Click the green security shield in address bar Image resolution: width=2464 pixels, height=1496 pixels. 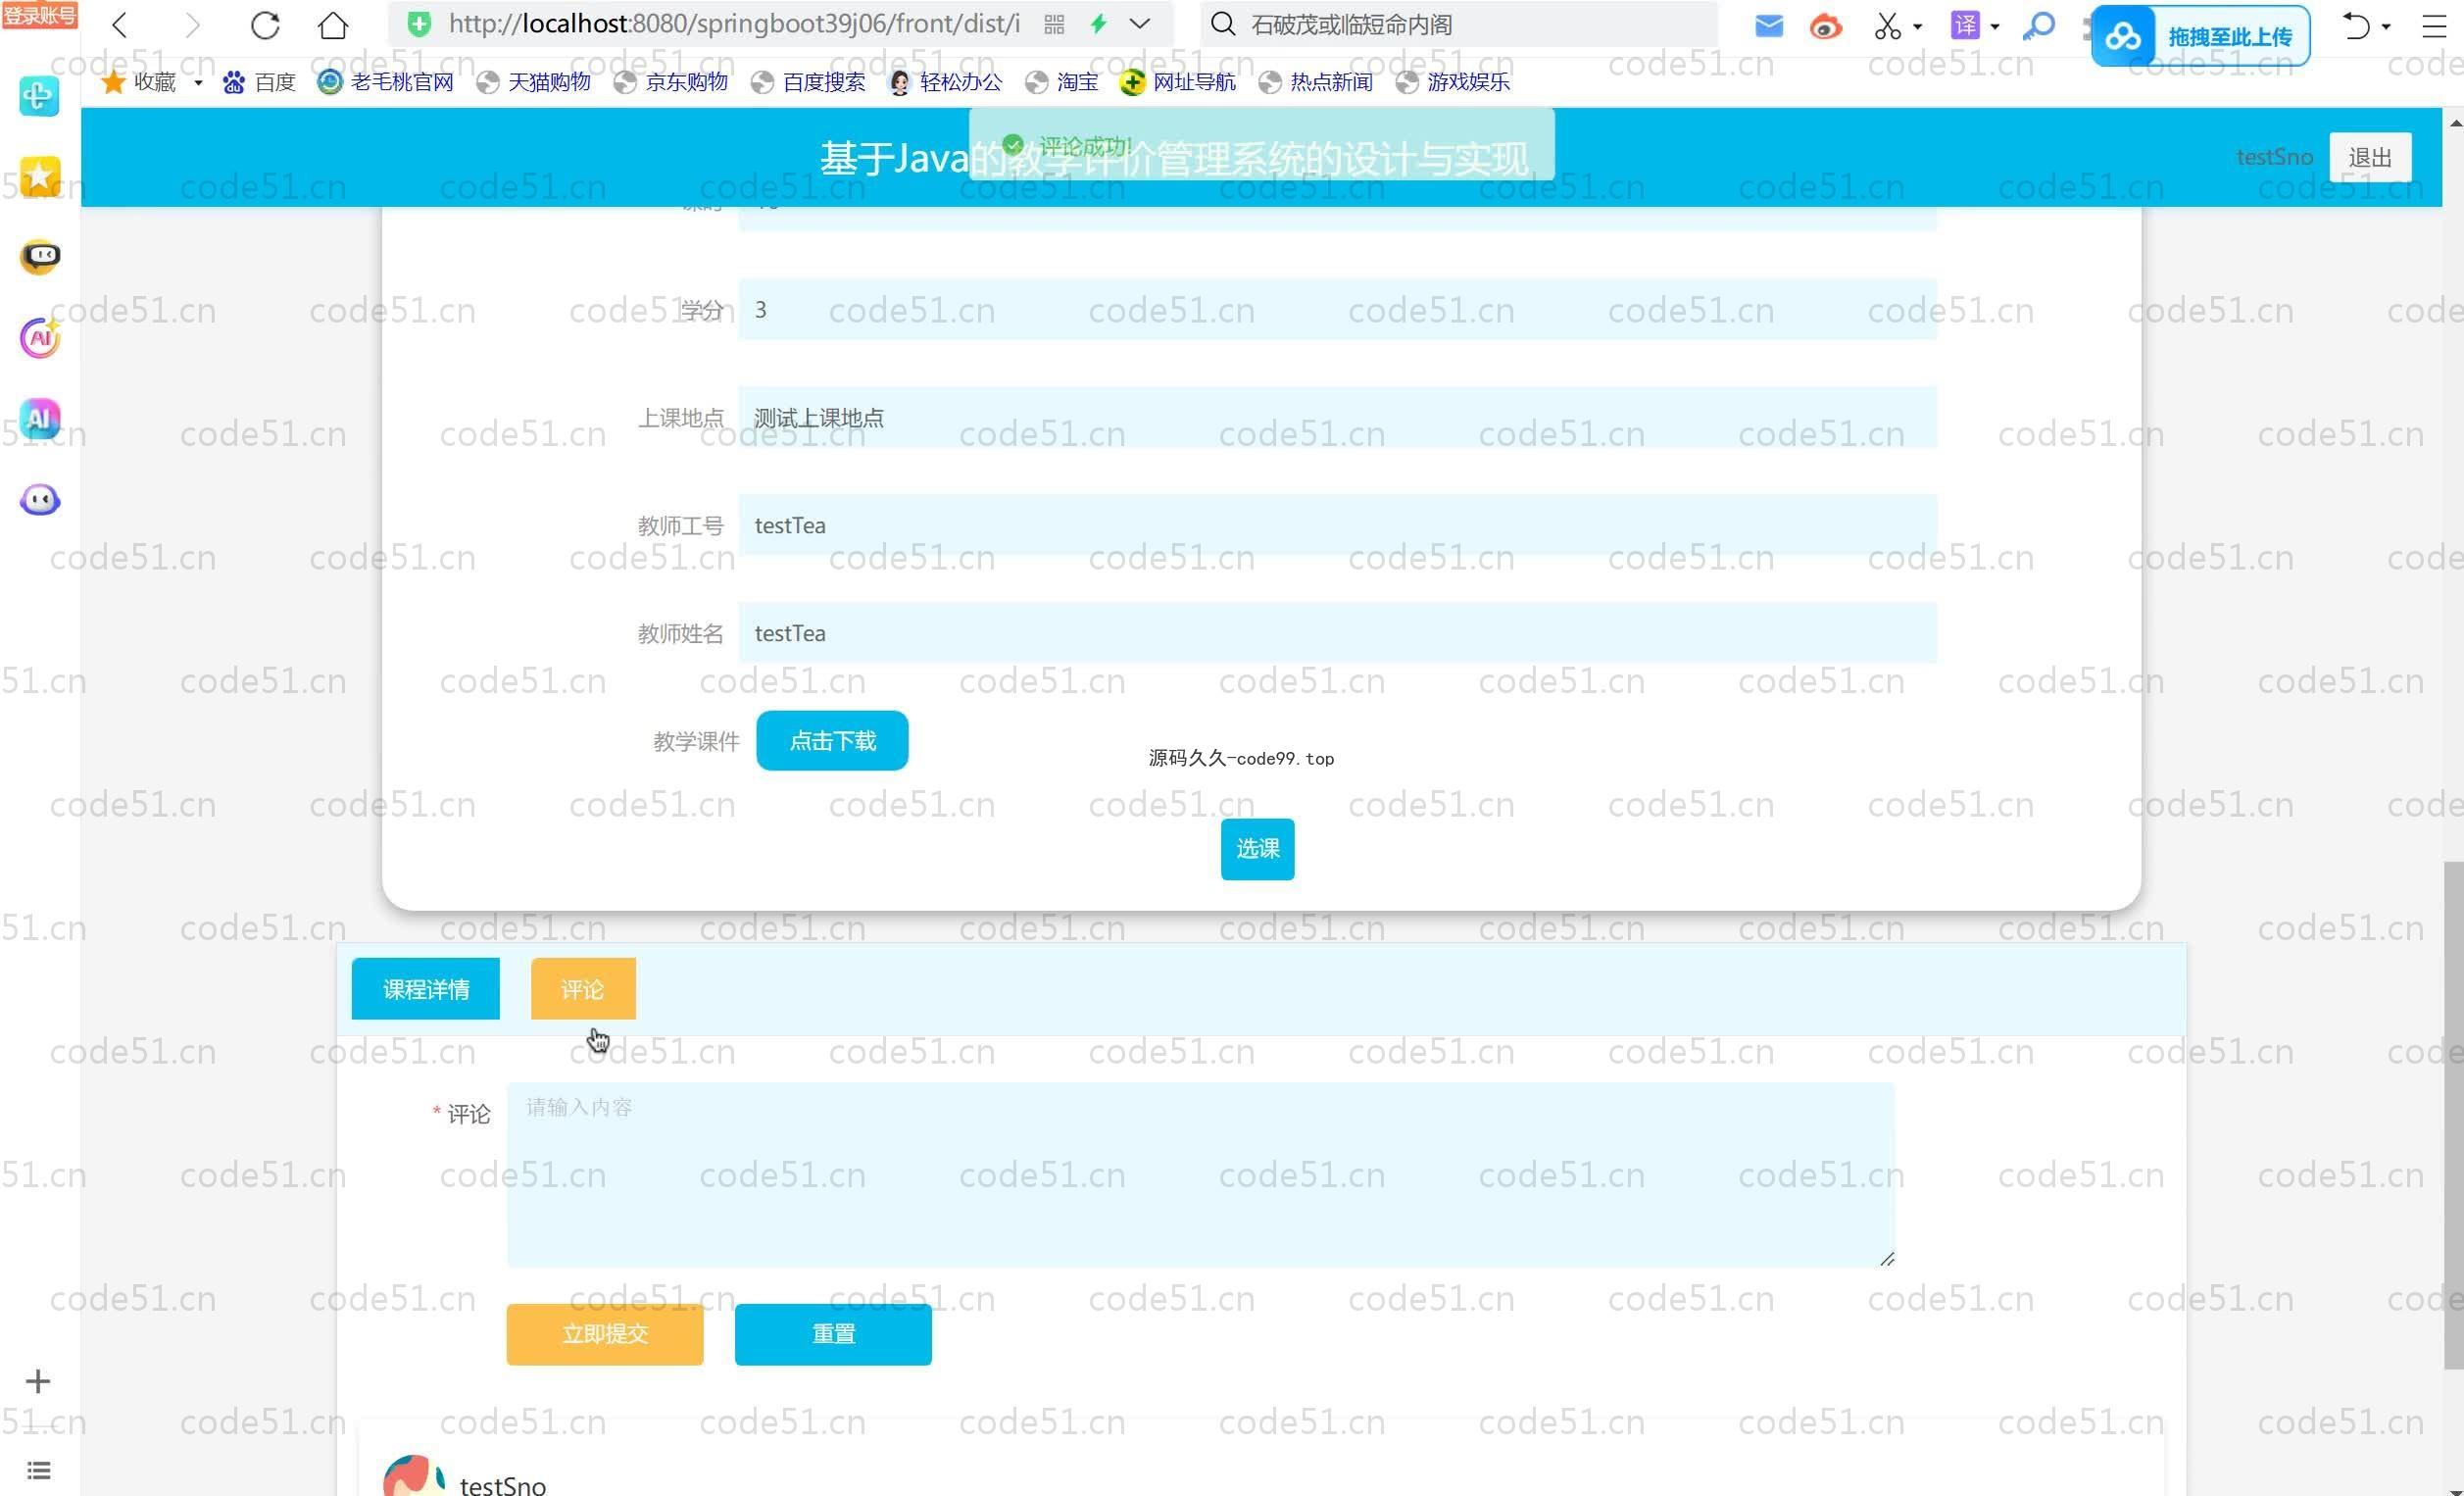420,24
